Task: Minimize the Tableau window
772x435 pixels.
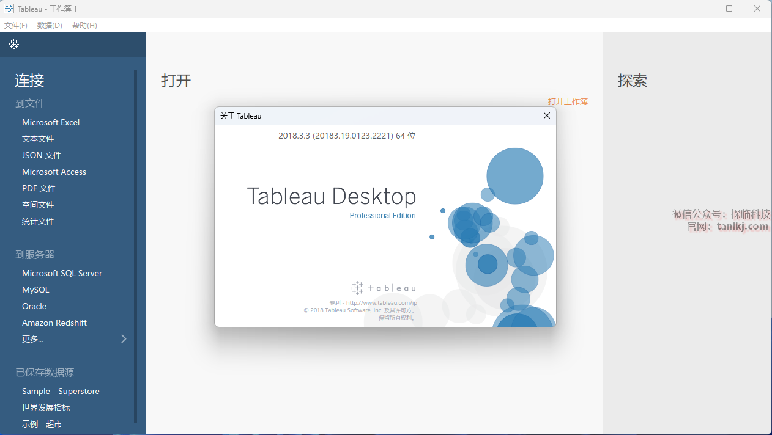Action: 702,9
